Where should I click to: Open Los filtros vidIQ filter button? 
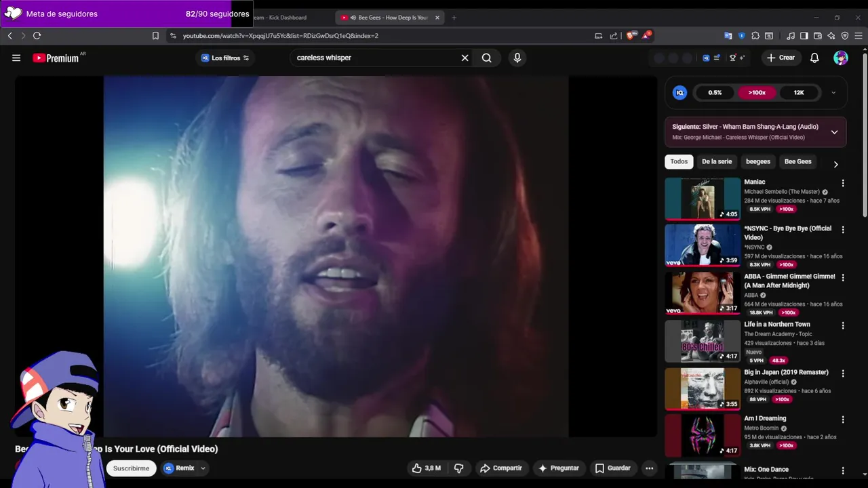click(225, 58)
